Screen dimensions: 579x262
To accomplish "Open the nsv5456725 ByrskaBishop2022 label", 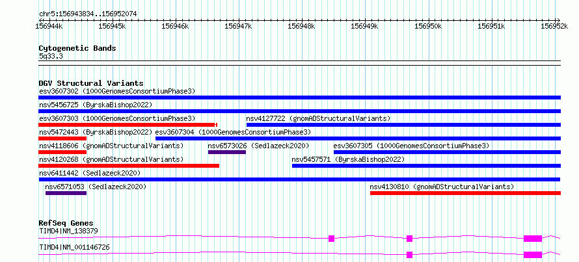I will click(x=96, y=105).
